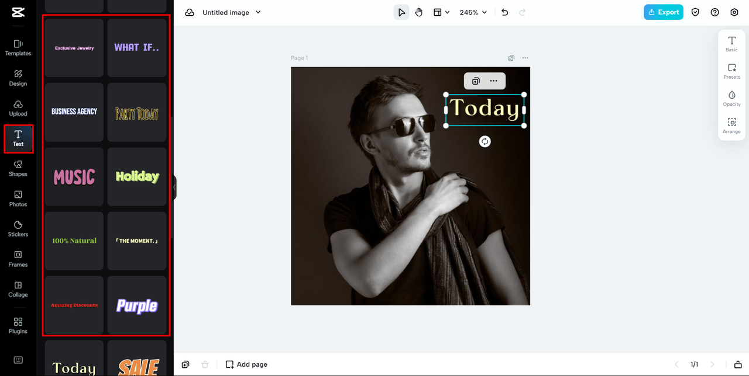Apply the 100% Natural text preset
Image resolution: width=749 pixels, height=376 pixels.
[x=74, y=241]
